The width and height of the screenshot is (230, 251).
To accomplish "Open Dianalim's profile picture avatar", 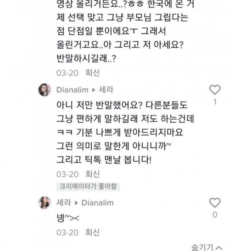I will pyautogui.click(x=45, y=90).
